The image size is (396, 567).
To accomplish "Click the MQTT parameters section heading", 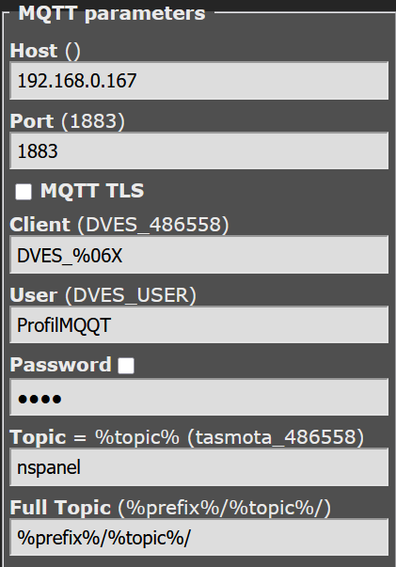I will (112, 13).
